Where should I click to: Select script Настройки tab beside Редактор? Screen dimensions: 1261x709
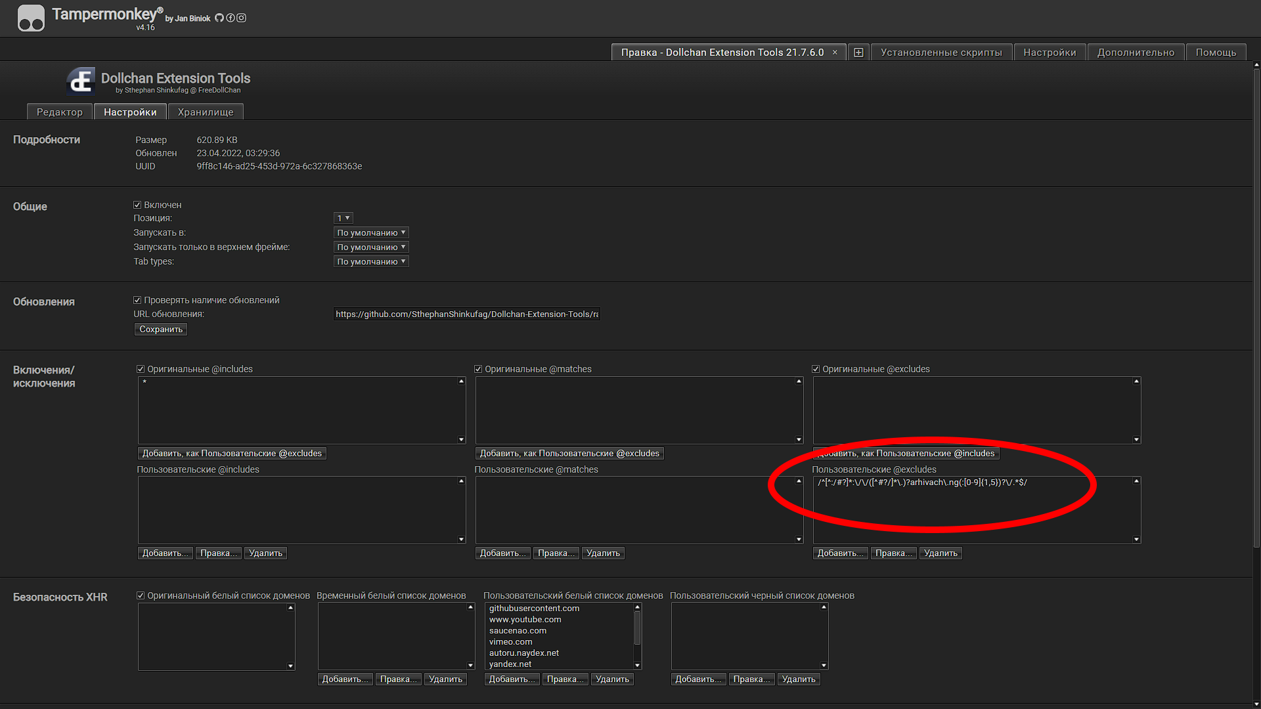(x=130, y=112)
